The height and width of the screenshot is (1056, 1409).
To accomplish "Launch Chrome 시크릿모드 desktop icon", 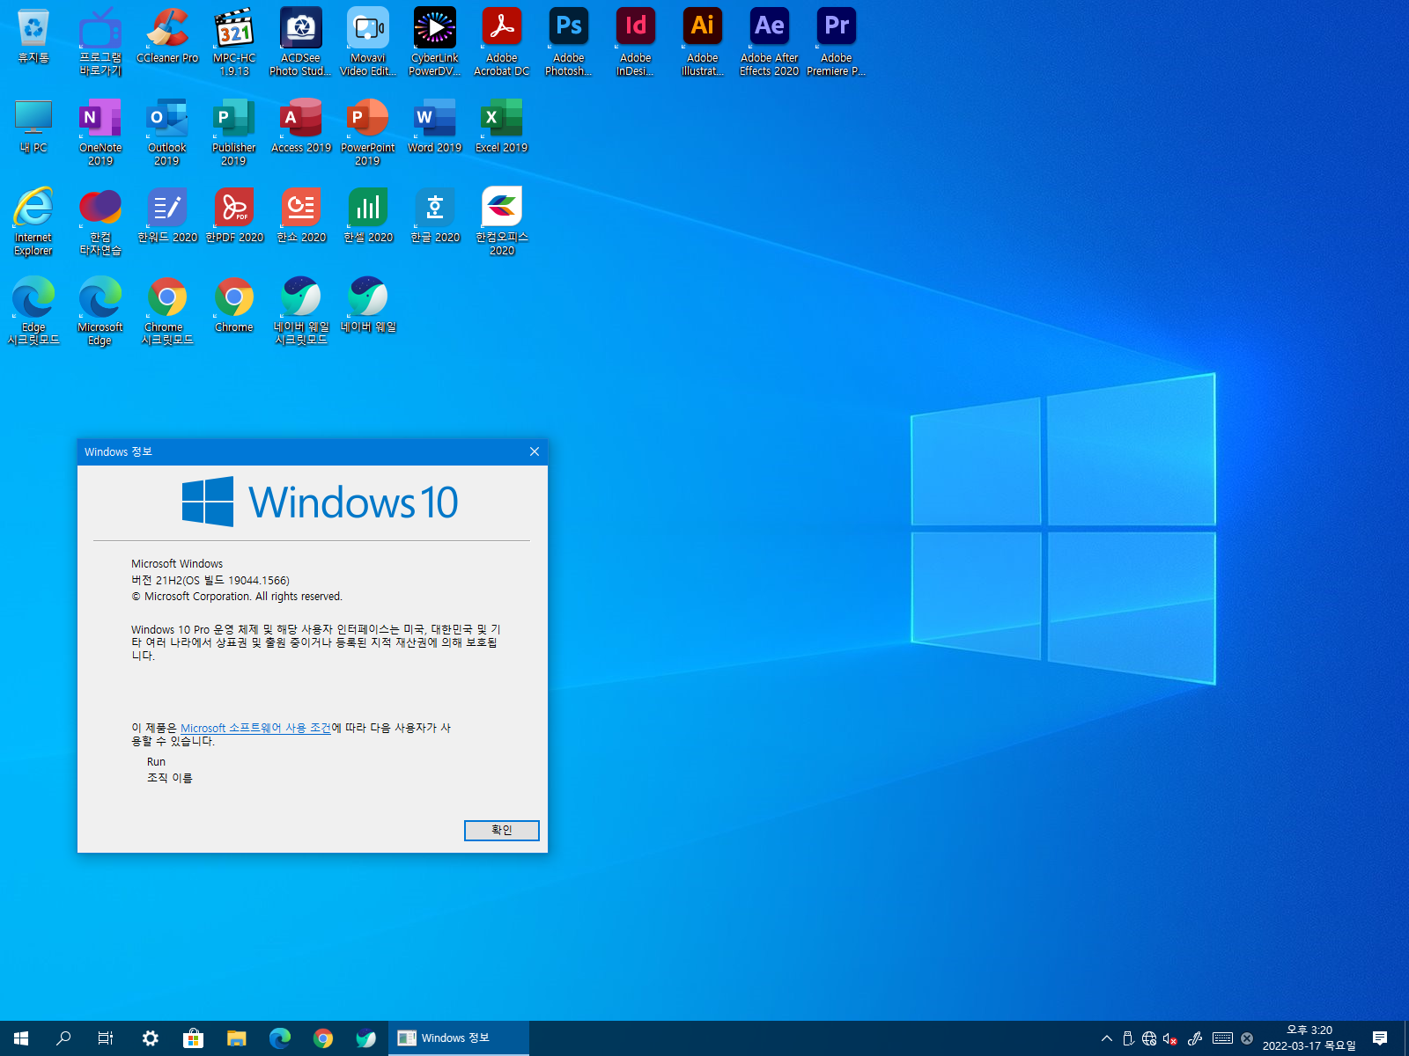I will coord(167,312).
